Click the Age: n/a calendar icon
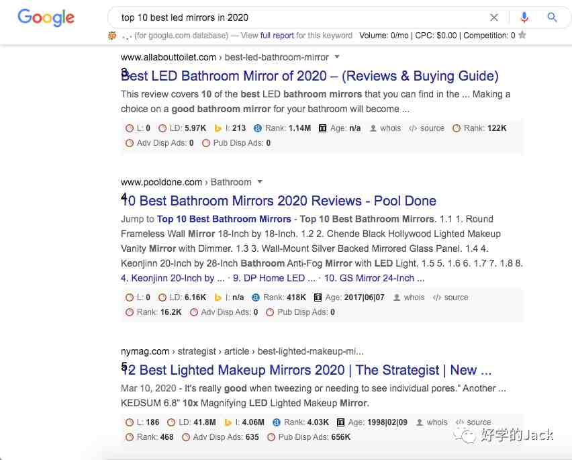The width and height of the screenshot is (572, 460). 322,128
